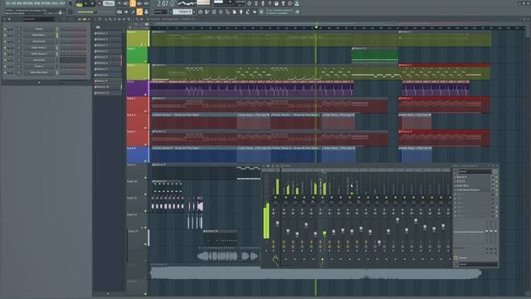This screenshot has width=531, height=299.
Task: Mute the blue playlist track
Action: click(x=146, y=160)
